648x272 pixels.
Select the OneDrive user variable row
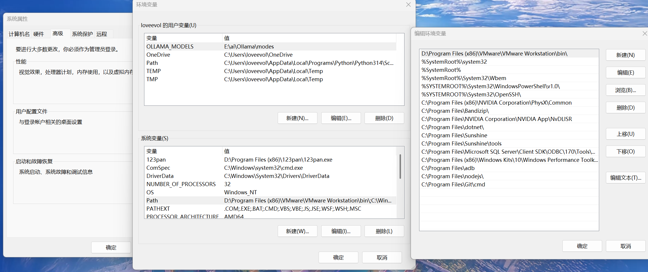[270, 55]
